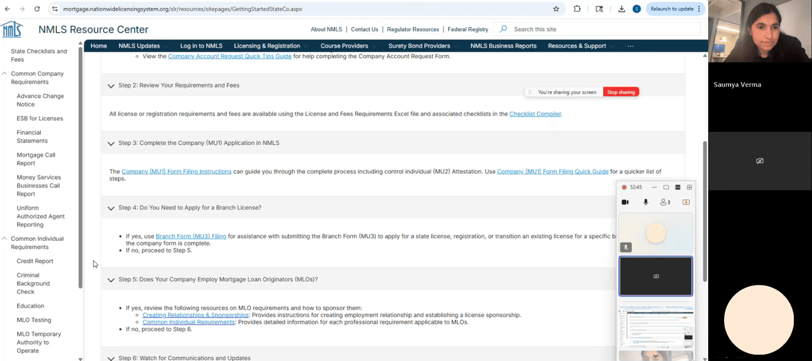This screenshot has height=361, width=812.
Task: Select MLO Testing in sidebar
Action: [34, 320]
